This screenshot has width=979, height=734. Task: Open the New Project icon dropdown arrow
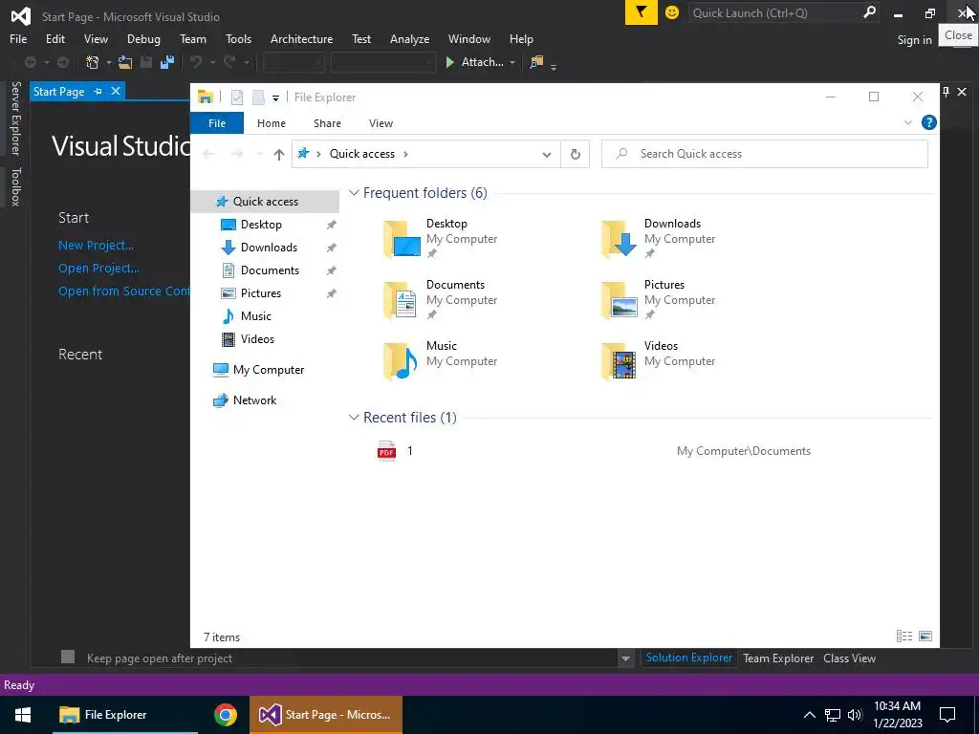point(108,62)
